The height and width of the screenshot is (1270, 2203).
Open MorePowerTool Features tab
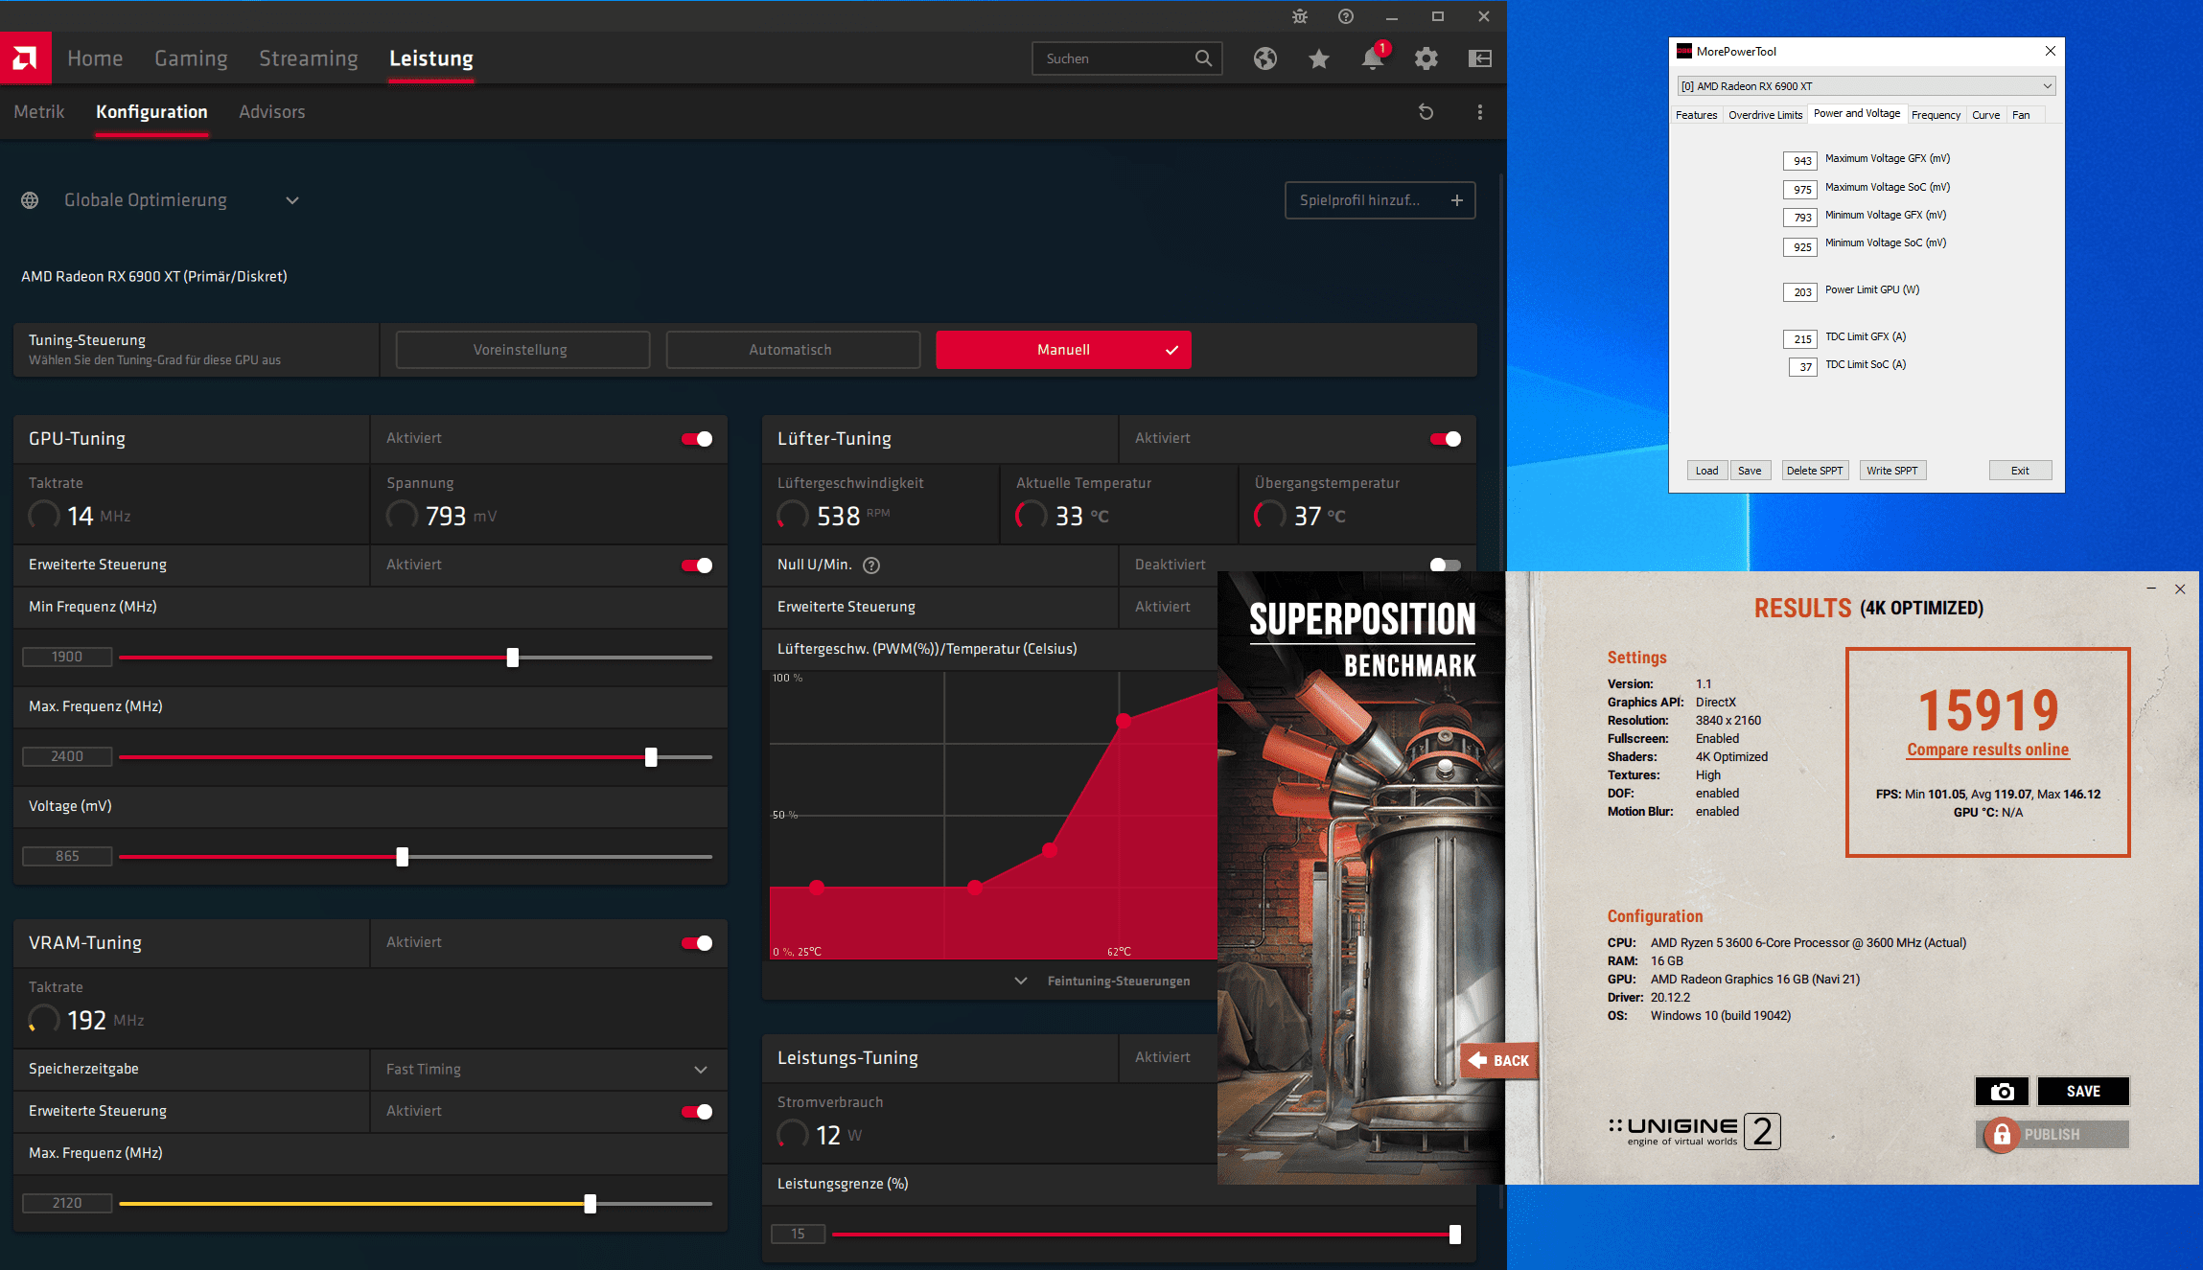[1696, 115]
